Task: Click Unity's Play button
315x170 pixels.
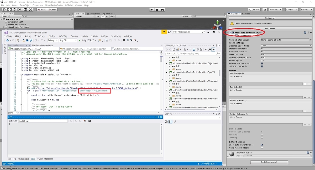Action: (151, 10)
